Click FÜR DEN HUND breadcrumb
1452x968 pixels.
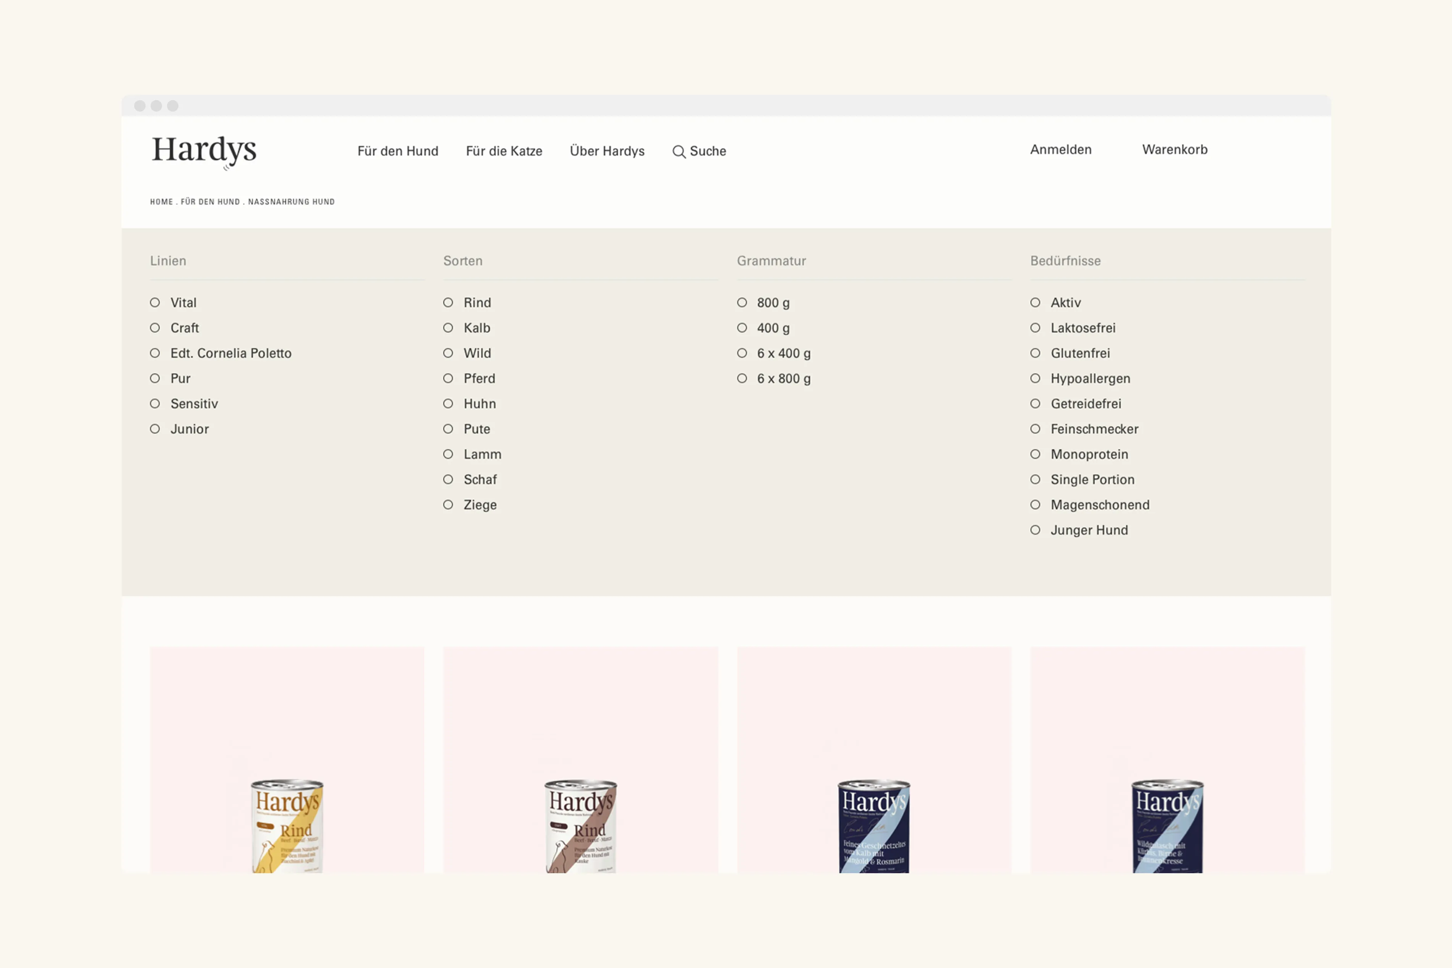click(x=210, y=202)
